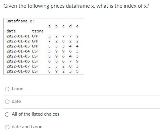Click the 2022-01-08 row date

(18, 71)
